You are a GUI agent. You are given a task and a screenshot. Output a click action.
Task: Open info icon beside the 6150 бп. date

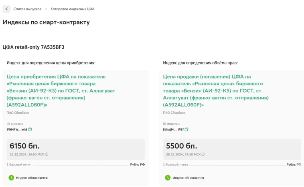pyautogui.click(x=47, y=154)
